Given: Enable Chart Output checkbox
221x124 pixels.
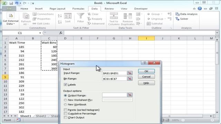Looking at the screenshot, I should point(65,117).
